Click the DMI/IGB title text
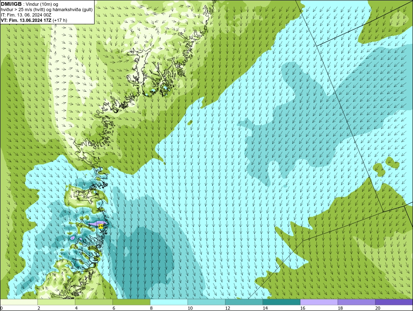 point(11,4)
